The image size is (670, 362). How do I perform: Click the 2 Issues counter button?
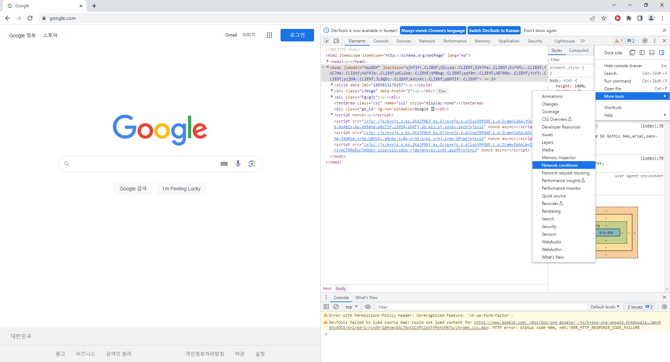coord(640,307)
